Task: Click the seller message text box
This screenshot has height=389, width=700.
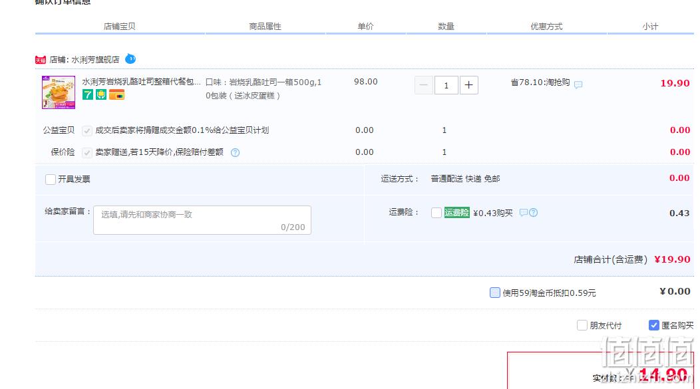Action: (202, 220)
